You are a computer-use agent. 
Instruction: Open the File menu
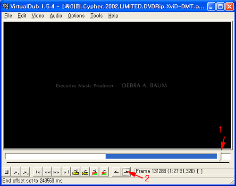click(x=8, y=16)
